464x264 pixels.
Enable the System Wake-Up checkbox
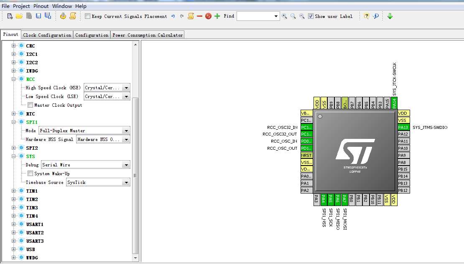(30, 173)
